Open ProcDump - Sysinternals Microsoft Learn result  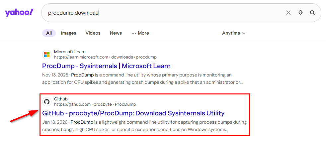coord(106,66)
